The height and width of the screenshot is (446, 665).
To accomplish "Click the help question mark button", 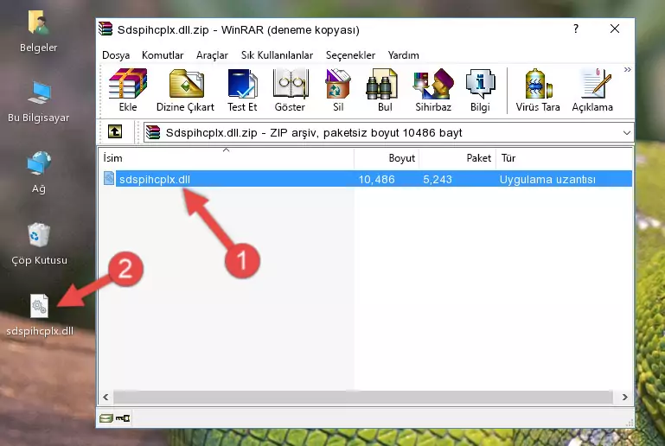I will pyautogui.click(x=576, y=29).
